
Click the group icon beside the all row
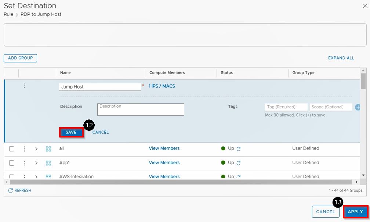click(x=48, y=149)
